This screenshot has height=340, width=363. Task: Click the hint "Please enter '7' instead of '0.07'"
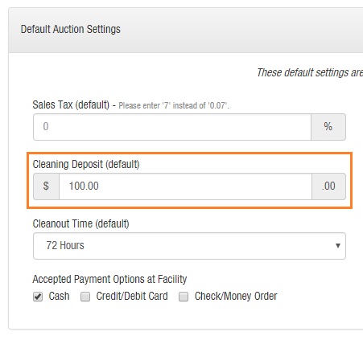[174, 105]
